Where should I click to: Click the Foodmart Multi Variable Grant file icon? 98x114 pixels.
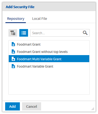point(13,59)
